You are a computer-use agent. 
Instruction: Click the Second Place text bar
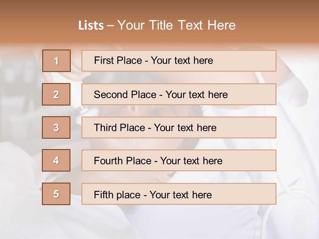pyautogui.click(x=179, y=94)
